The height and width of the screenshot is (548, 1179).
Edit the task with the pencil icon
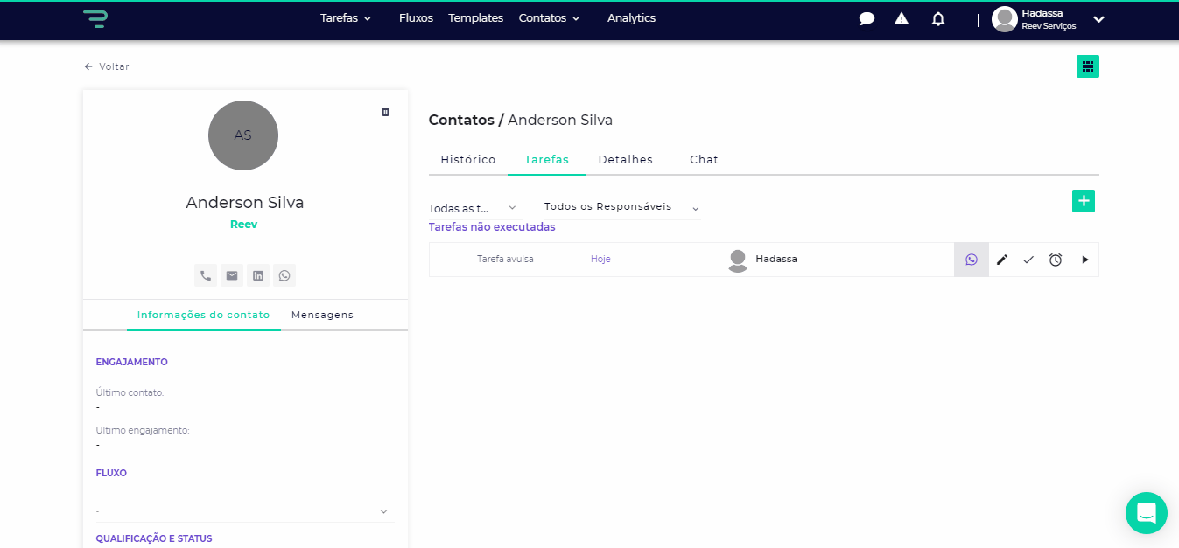click(x=1002, y=260)
